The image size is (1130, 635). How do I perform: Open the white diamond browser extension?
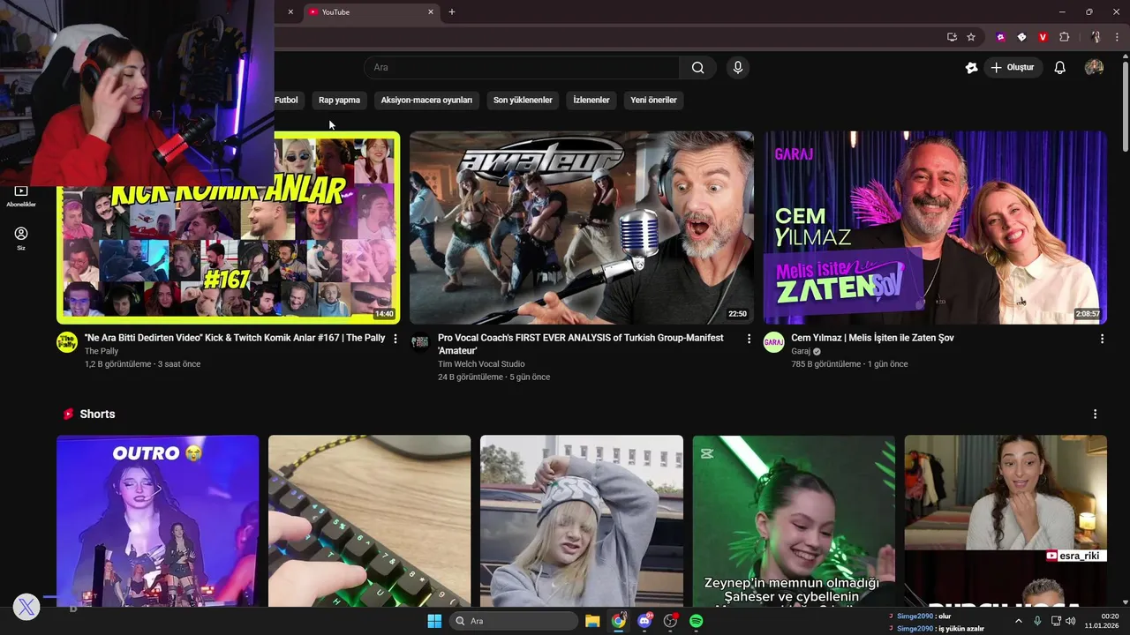tap(1021, 37)
